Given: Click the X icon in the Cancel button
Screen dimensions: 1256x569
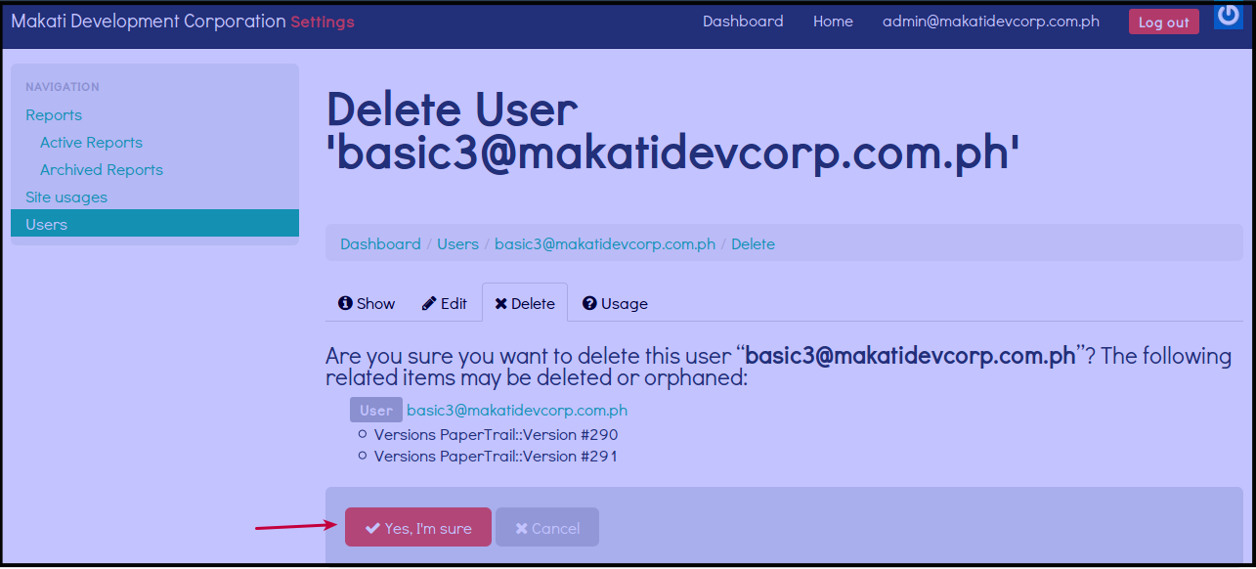Looking at the screenshot, I should (521, 528).
